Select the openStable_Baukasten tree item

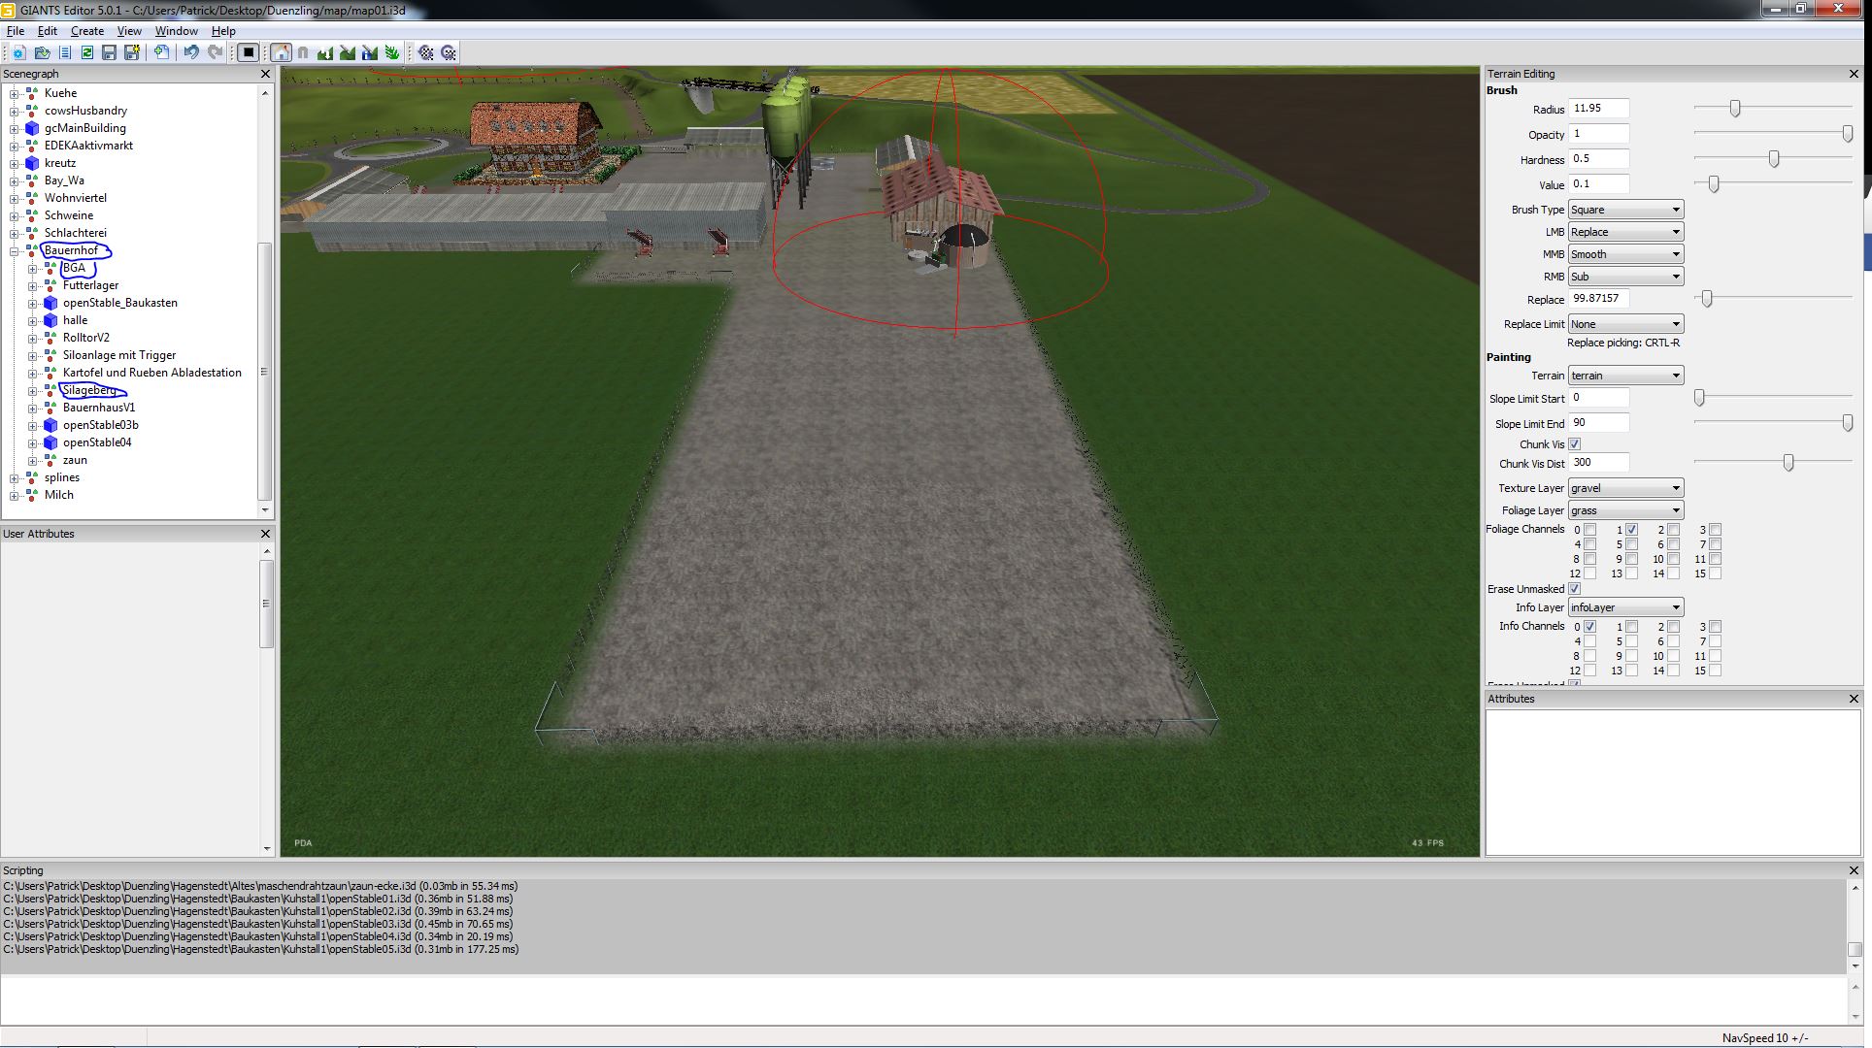[120, 303]
